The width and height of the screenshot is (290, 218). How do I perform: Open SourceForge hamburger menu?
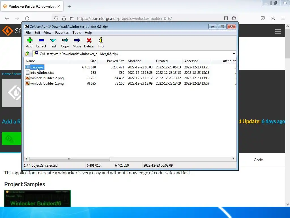tap(278, 31)
